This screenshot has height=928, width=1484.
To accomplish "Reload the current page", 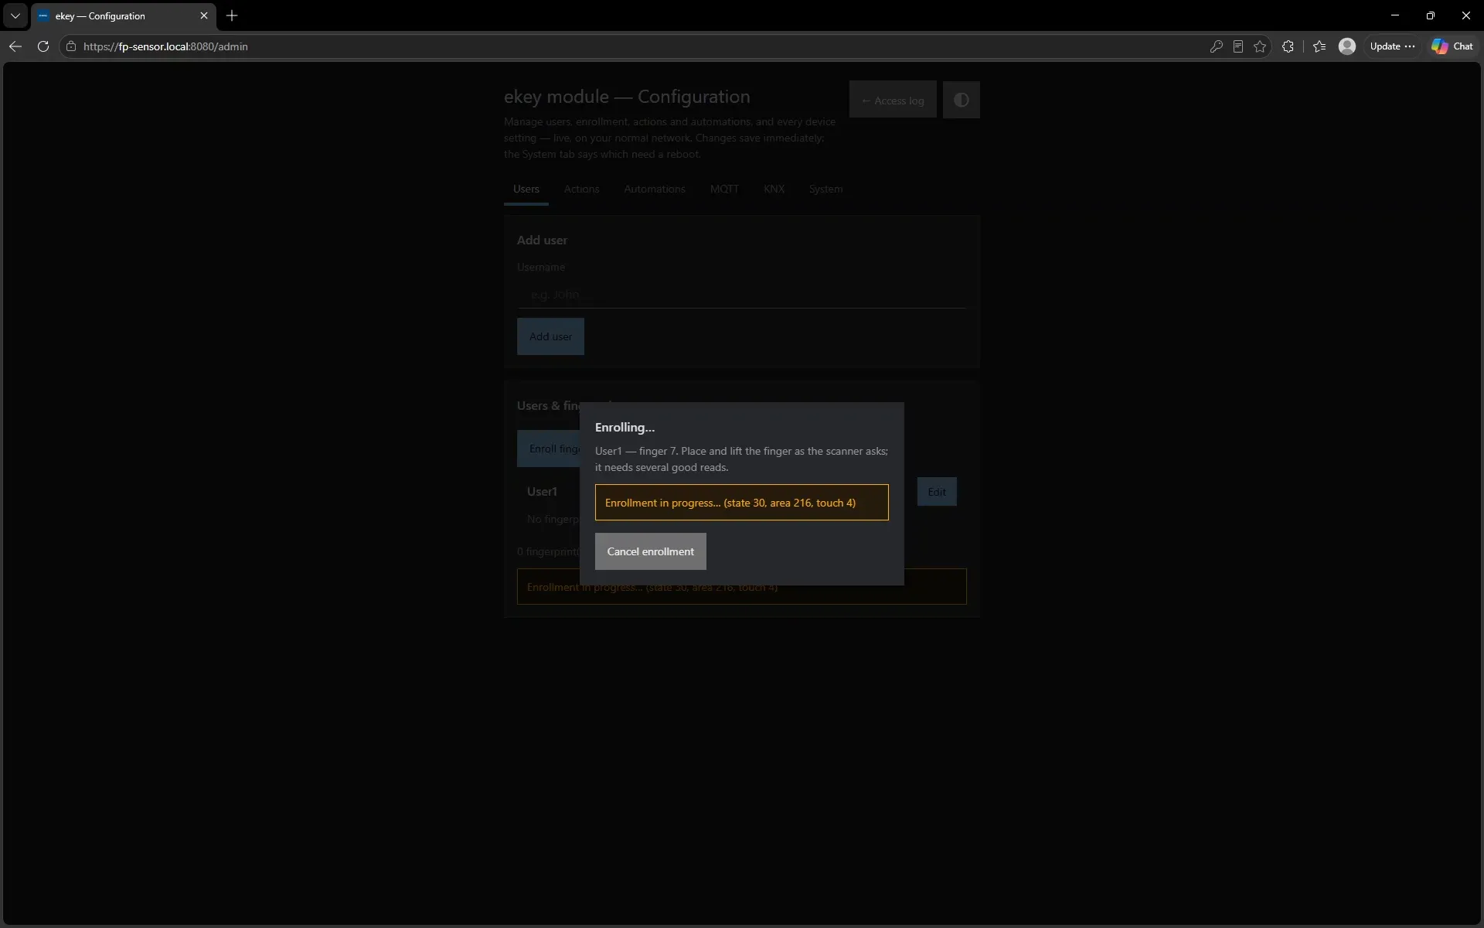I will tap(43, 46).
